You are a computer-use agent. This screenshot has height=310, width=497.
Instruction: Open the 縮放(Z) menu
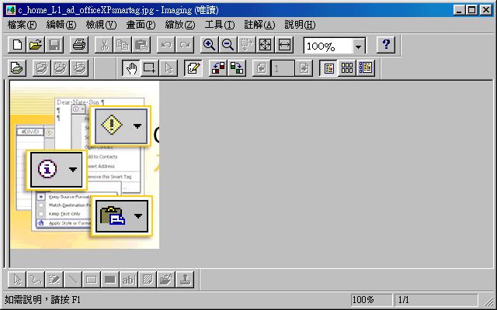(179, 25)
